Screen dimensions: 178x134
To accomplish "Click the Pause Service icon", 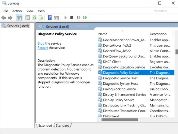I will [78, 18].
